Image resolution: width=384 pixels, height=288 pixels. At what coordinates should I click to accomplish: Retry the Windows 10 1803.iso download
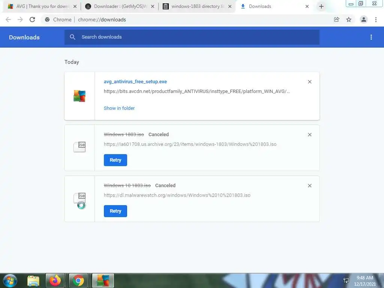click(115, 211)
